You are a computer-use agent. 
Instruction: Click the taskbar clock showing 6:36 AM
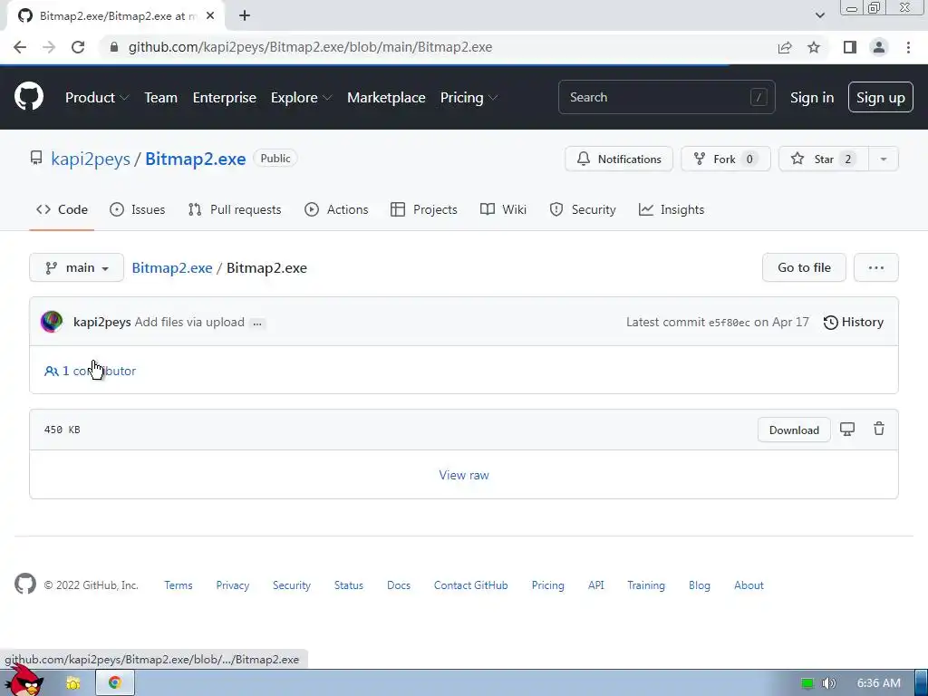click(x=879, y=683)
